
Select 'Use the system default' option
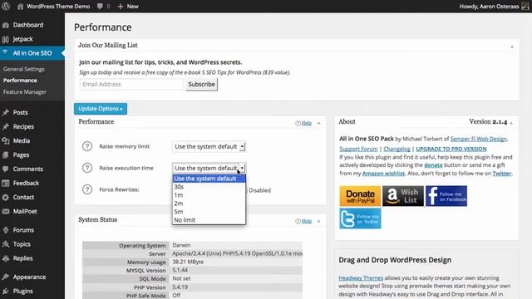click(209, 179)
